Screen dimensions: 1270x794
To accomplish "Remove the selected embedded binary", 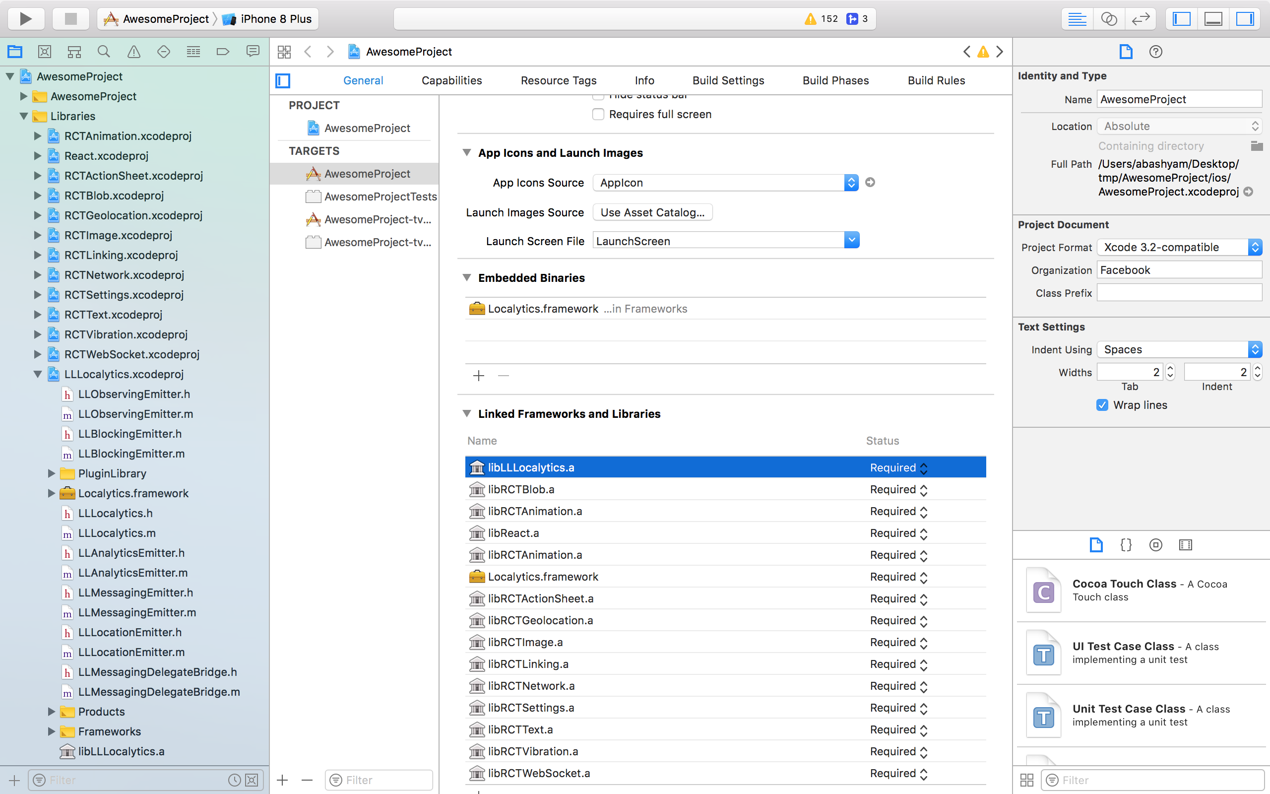I will click(x=503, y=376).
